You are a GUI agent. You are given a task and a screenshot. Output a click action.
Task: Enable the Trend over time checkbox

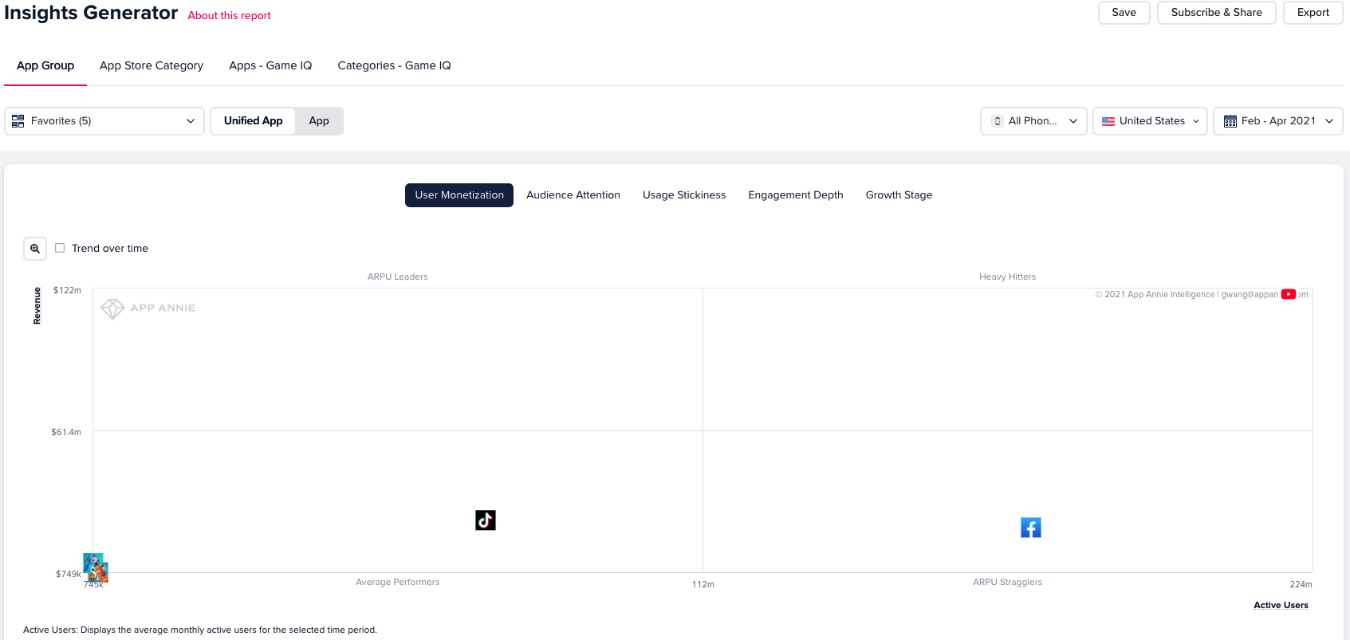tap(60, 248)
